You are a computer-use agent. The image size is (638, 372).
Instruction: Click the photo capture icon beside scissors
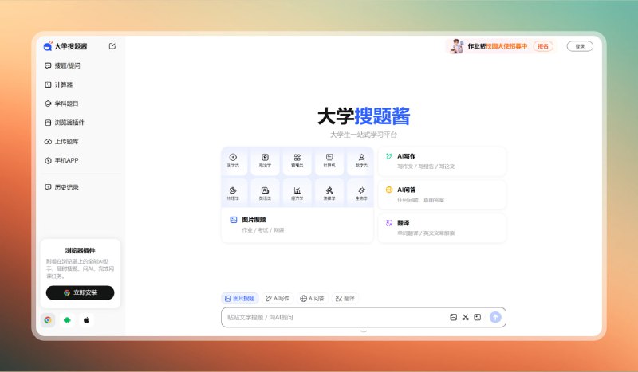click(x=478, y=317)
